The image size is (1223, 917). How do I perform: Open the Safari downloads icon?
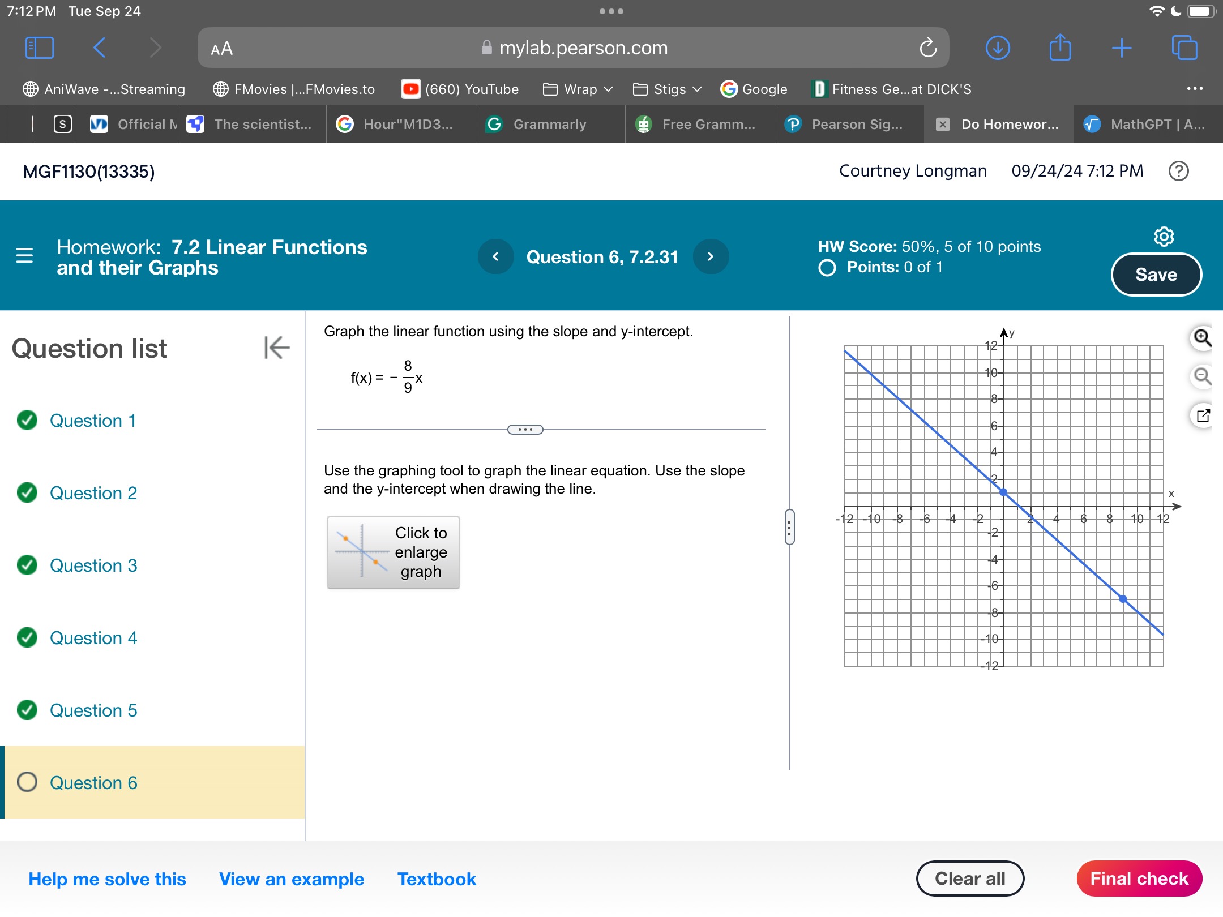click(x=998, y=48)
